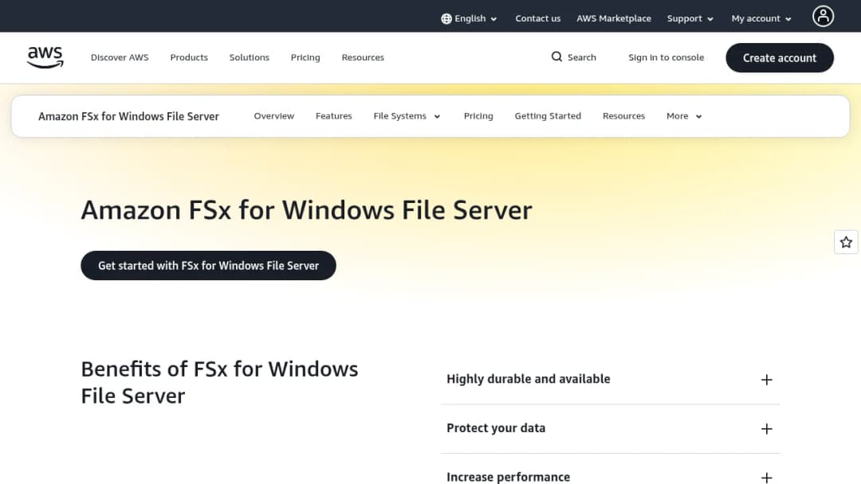Open the Getting Started tab
Screen dimensions: 861x484
(548, 116)
